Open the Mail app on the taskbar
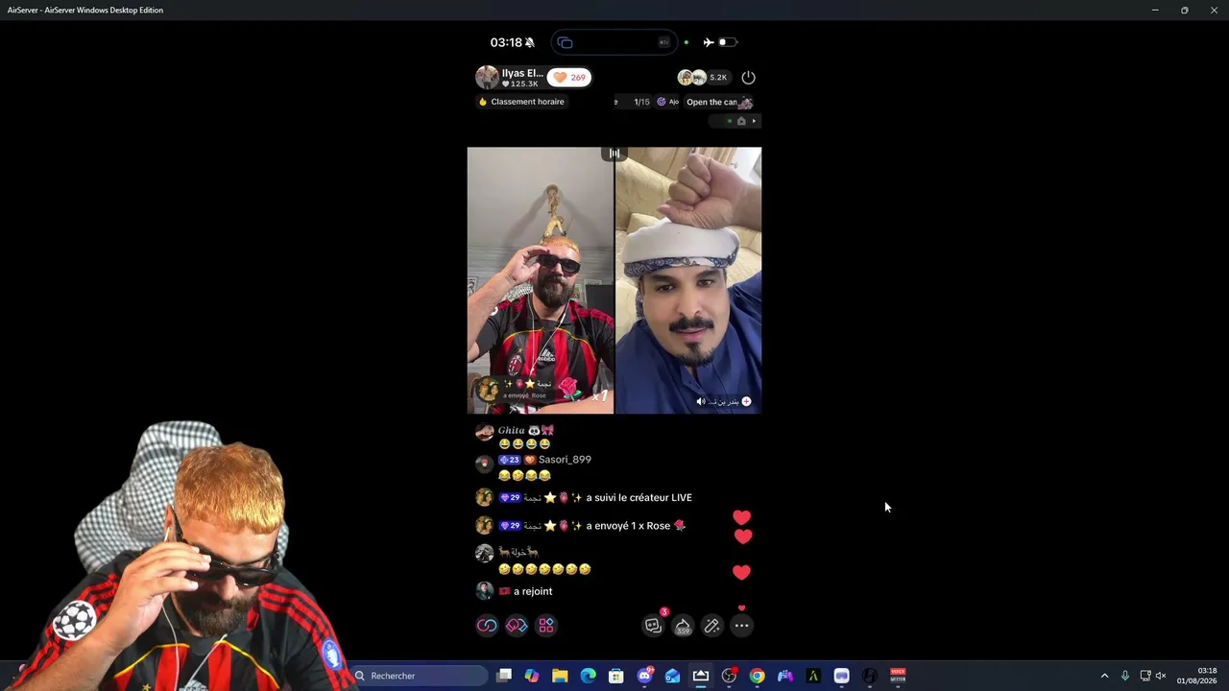This screenshot has width=1229, height=691. click(x=672, y=676)
